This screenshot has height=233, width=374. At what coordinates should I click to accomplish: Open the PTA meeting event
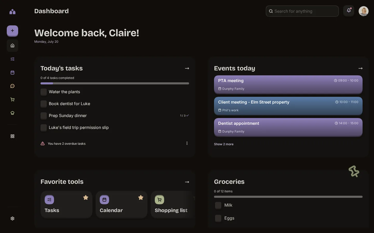point(288,84)
